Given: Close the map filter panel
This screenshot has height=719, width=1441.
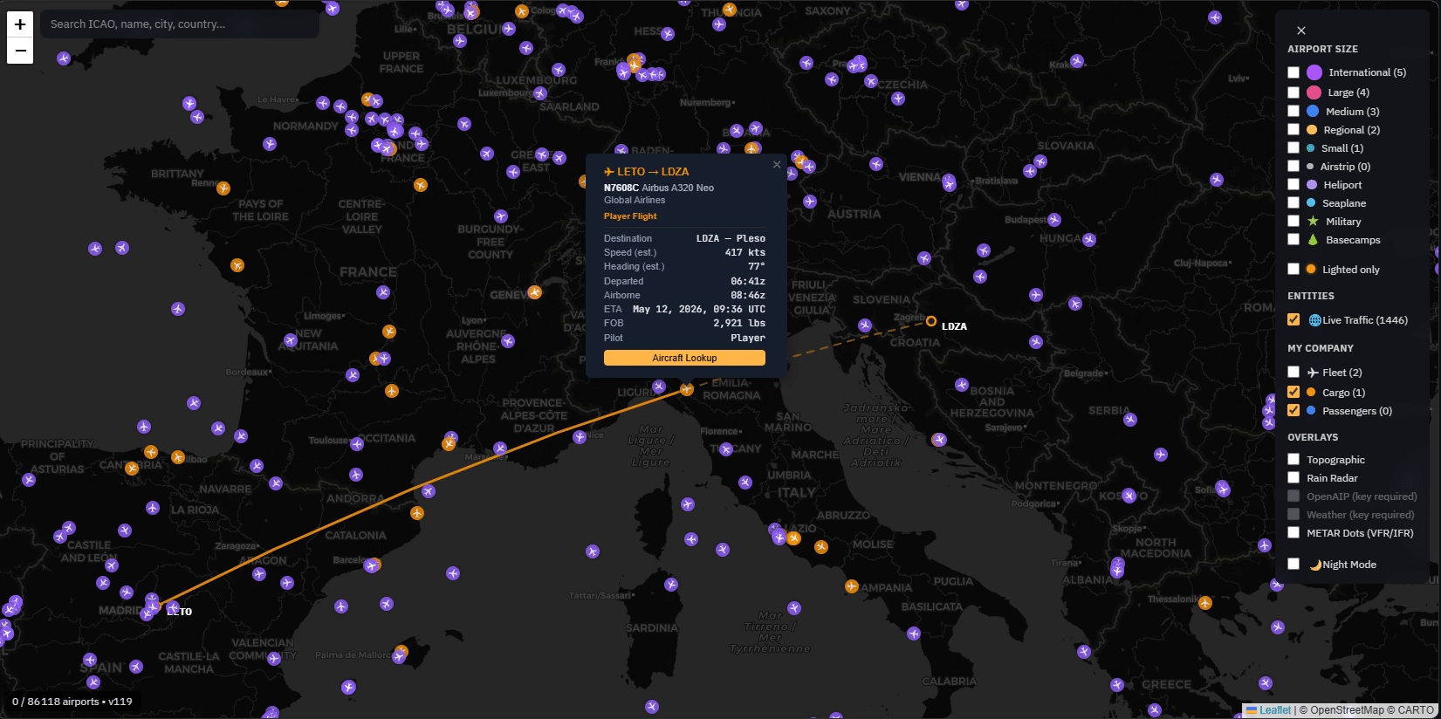Looking at the screenshot, I should 1301,31.
